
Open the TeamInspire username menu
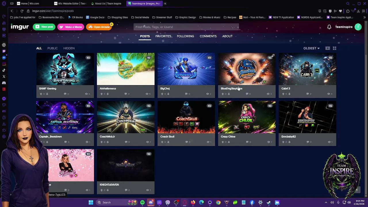(344, 27)
